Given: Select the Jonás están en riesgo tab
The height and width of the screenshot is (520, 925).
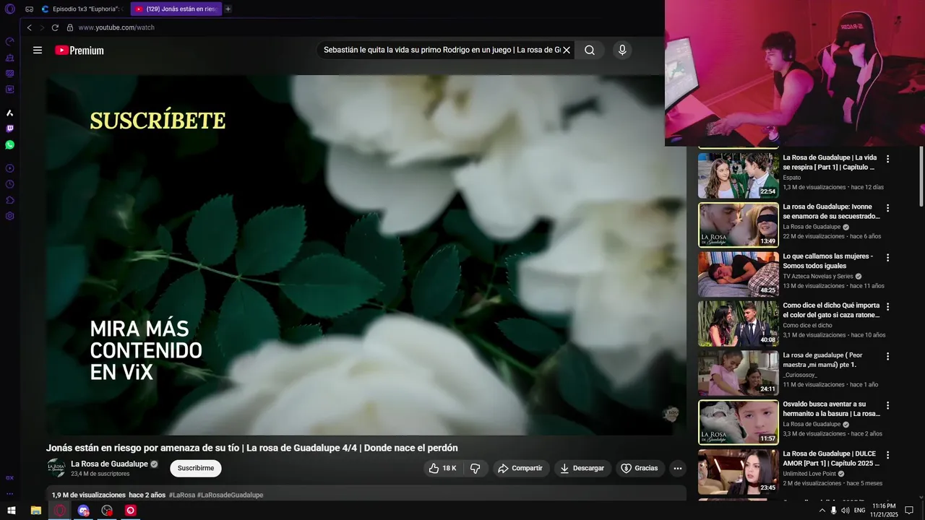Looking at the screenshot, I should pos(176,9).
